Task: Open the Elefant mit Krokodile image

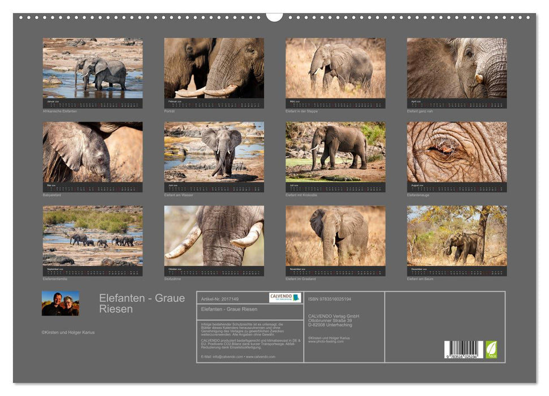Action: pyautogui.click(x=335, y=152)
